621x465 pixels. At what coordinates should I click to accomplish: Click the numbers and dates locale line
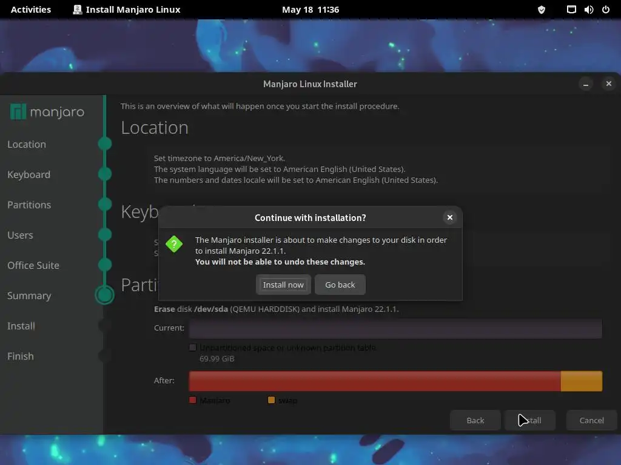pyautogui.click(x=296, y=180)
